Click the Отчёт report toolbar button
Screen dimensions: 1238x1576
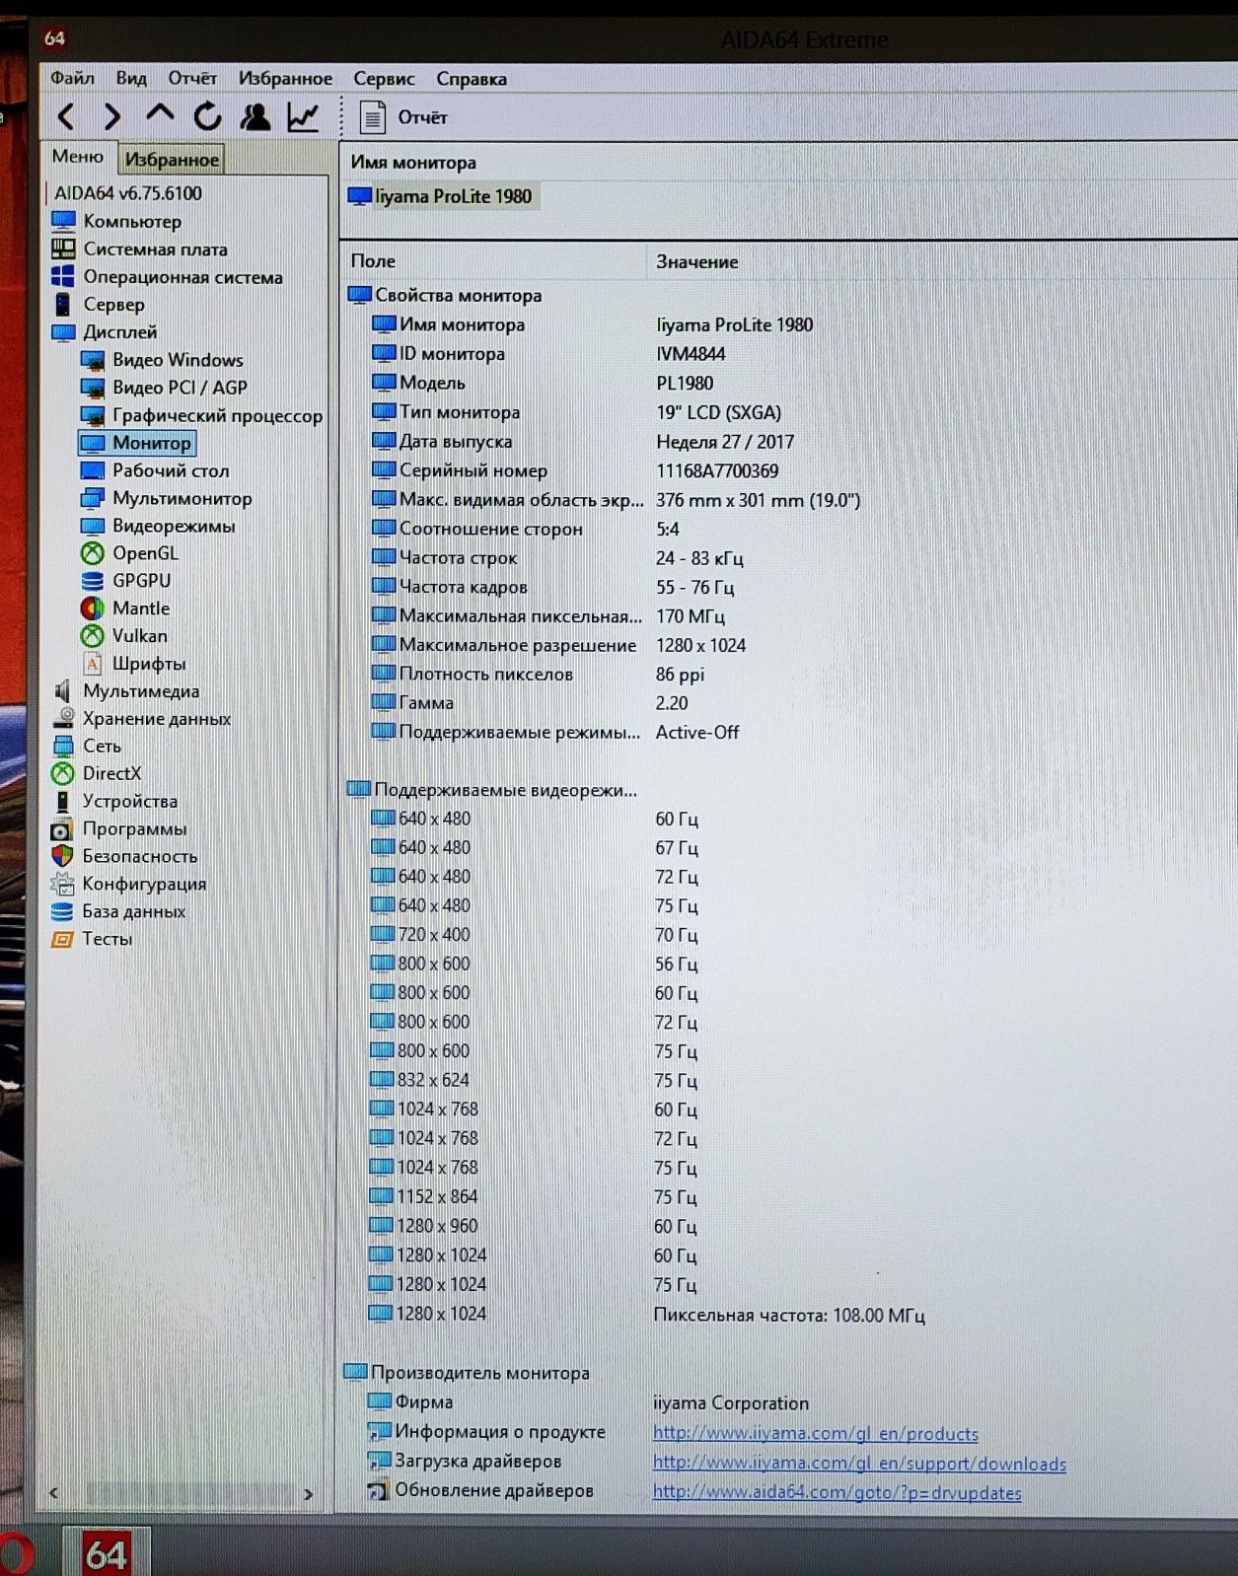coord(403,117)
